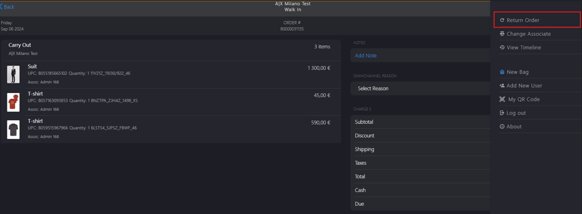Click order number 80000031135
Image resolution: width=582 pixels, height=214 pixels.
tap(292, 29)
